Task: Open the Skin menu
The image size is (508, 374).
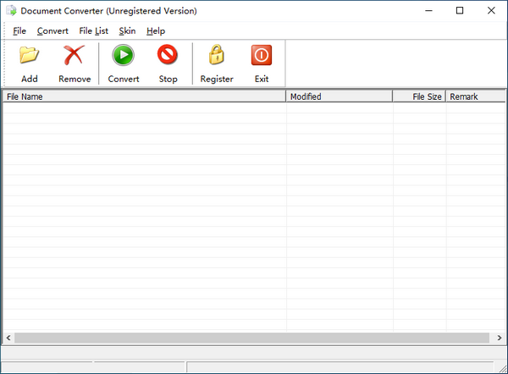Action: click(127, 31)
